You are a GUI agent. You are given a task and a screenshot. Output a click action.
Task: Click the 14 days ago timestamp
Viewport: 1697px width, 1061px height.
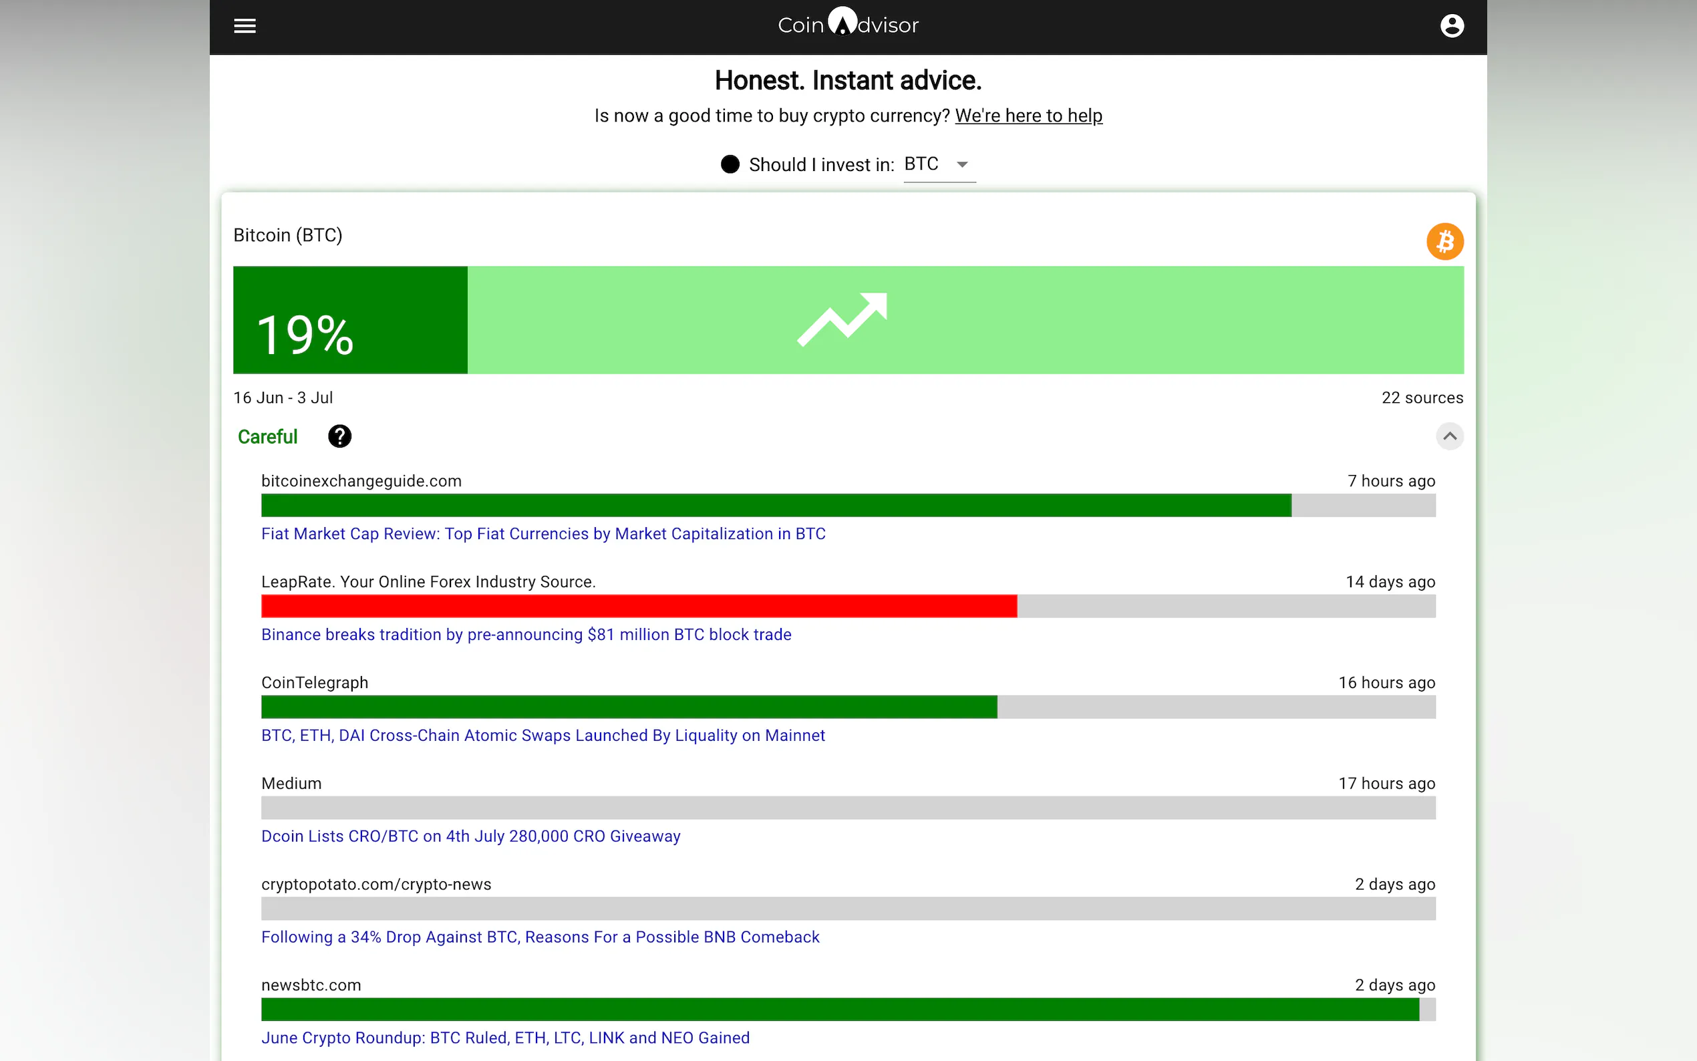coord(1390,582)
